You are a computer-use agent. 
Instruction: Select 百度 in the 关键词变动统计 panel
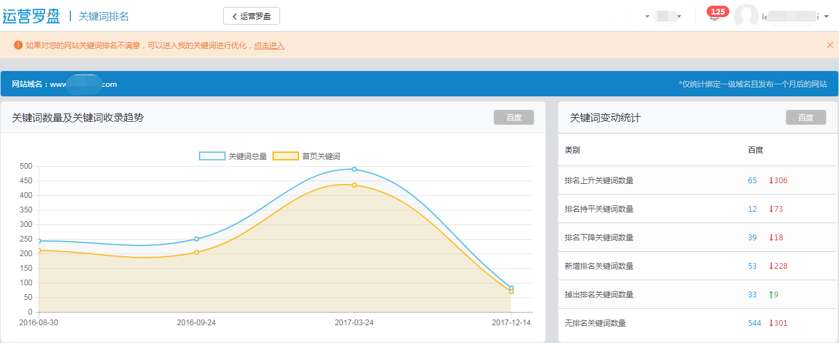click(805, 117)
